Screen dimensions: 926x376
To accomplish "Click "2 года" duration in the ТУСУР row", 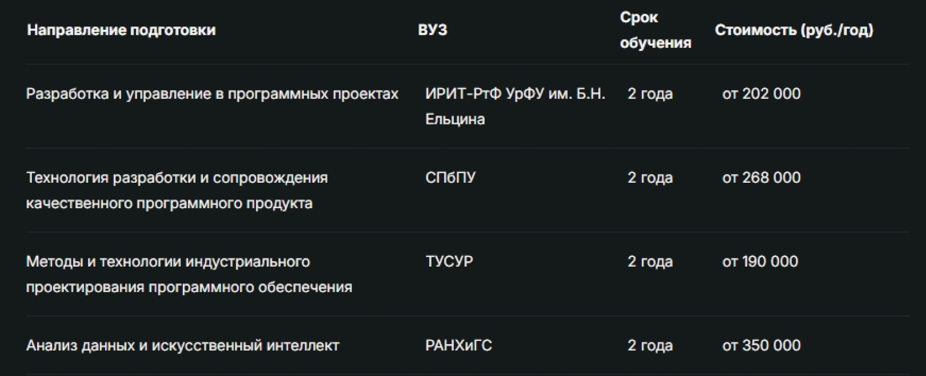I will [x=650, y=262].
